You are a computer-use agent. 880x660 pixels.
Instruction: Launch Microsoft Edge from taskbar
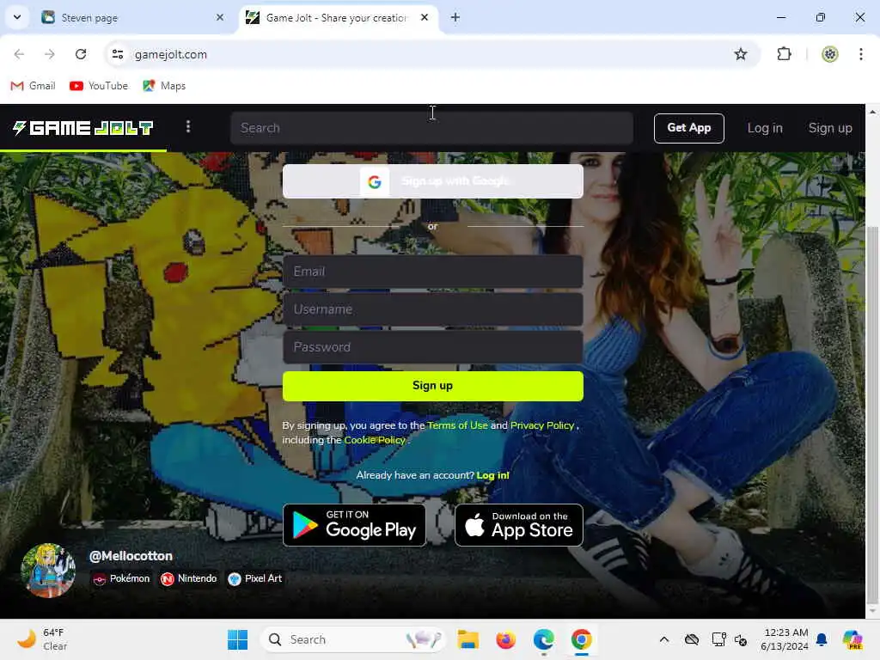click(543, 639)
